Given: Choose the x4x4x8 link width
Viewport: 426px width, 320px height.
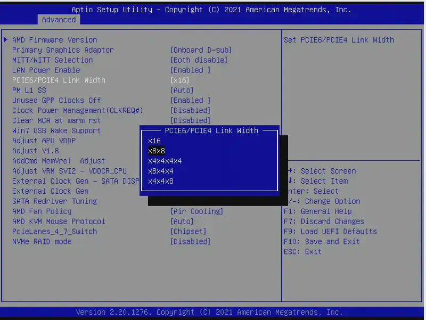Looking at the screenshot, I should point(161,181).
